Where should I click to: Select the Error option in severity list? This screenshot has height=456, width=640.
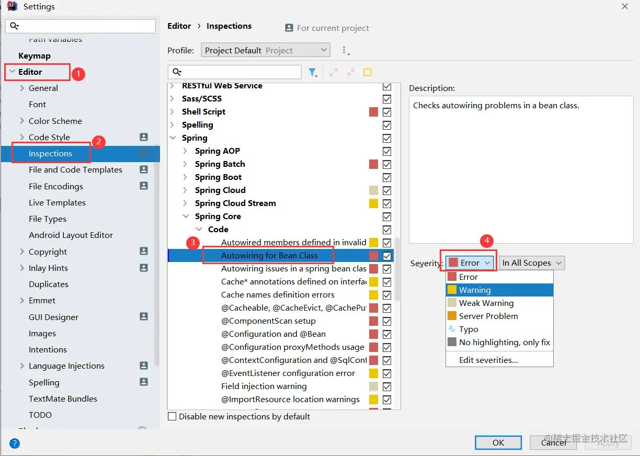point(499,277)
